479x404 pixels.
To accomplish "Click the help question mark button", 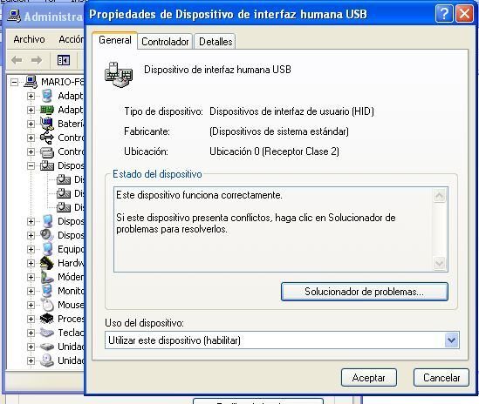I will click(444, 14).
